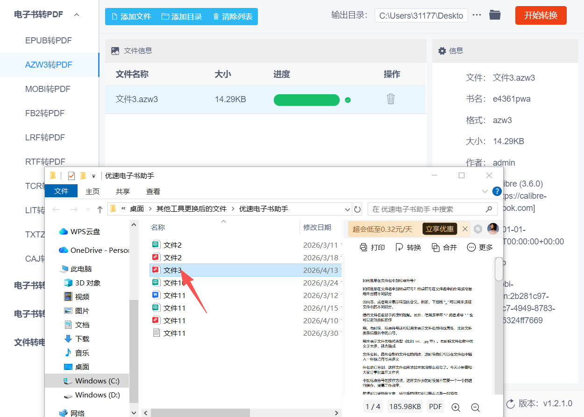Image resolution: width=584 pixels, height=417 pixels.
Task: Click the 添加目录 button
Action: (182, 16)
